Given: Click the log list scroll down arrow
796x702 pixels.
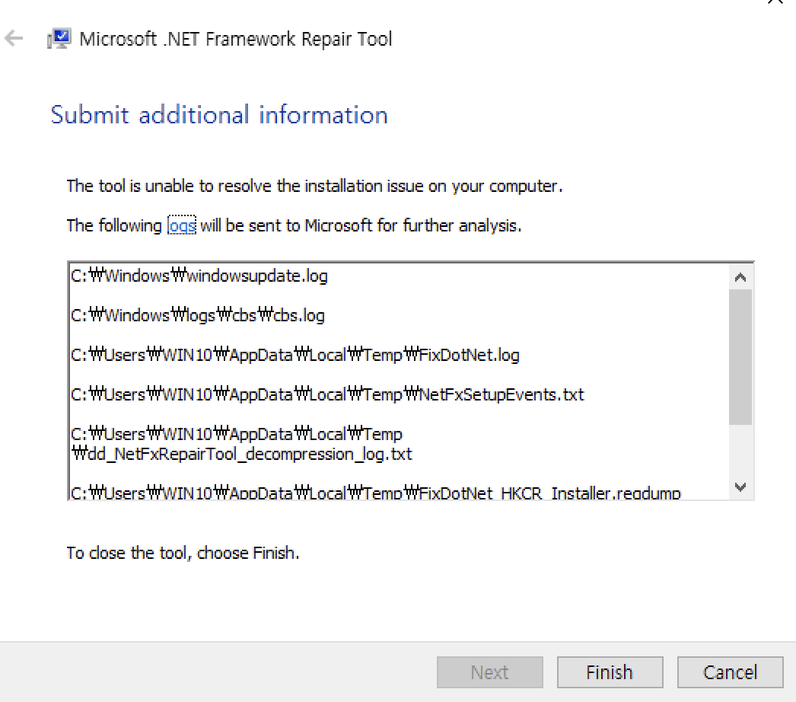Looking at the screenshot, I should click(x=740, y=487).
